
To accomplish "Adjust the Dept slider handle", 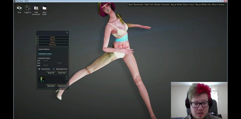I will pos(45,65).
